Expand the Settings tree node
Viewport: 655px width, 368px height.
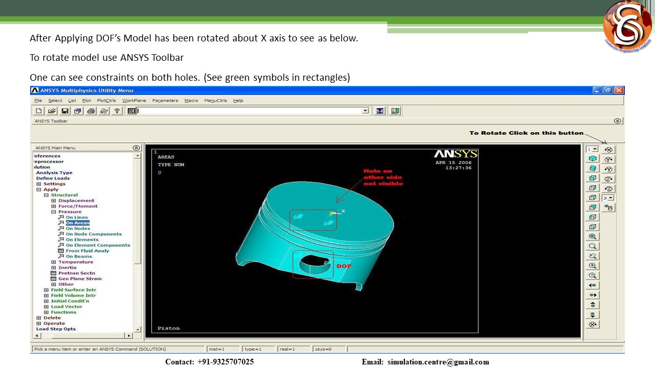(x=39, y=184)
